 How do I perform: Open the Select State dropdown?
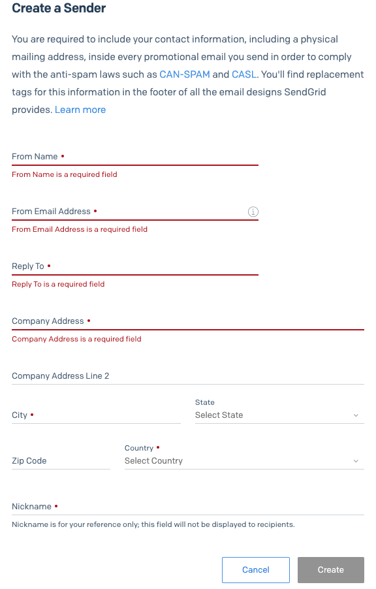click(279, 415)
